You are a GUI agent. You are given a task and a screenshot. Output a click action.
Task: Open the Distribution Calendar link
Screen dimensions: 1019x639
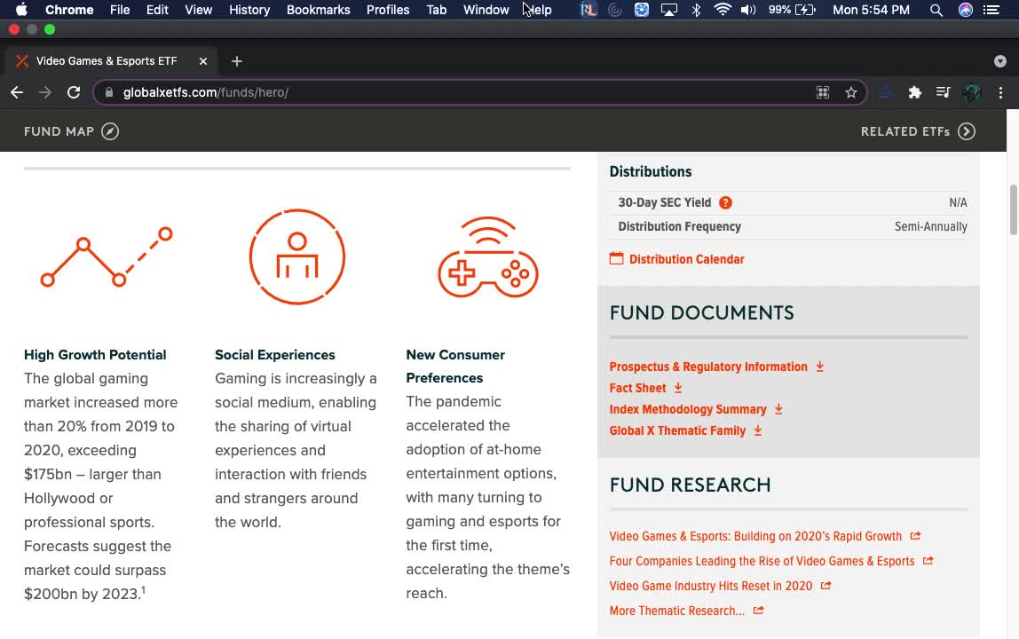tap(686, 259)
